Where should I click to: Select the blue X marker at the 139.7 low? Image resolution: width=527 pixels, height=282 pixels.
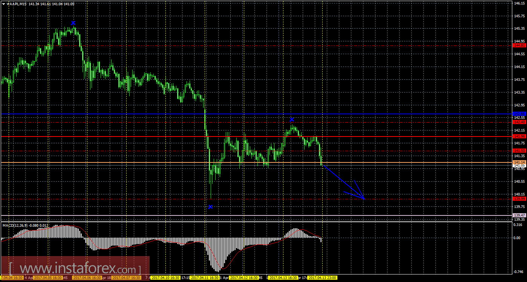click(x=211, y=207)
